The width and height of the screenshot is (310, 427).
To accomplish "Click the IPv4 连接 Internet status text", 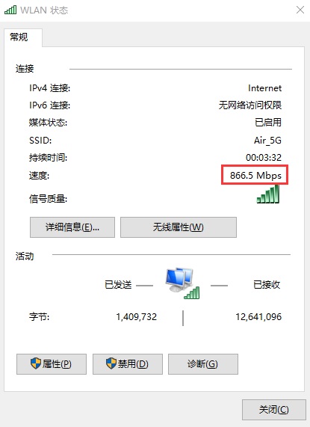I will 265,88.
